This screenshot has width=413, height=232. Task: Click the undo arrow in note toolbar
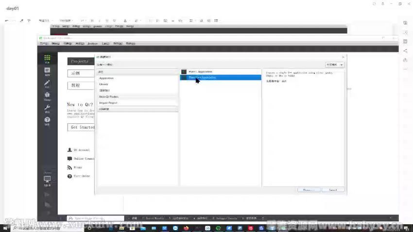pyautogui.click(x=7, y=20)
